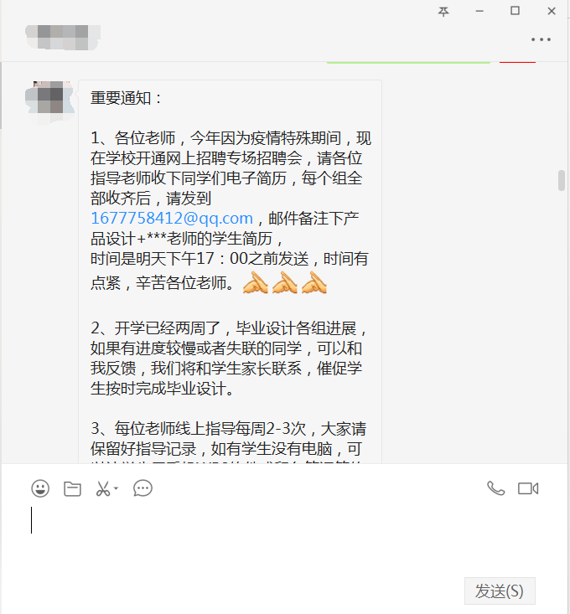Click the 重要通知 message bubble

coord(230,271)
